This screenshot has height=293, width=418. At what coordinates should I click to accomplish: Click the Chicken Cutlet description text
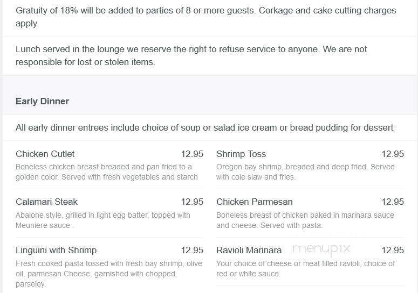tap(107, 172)
